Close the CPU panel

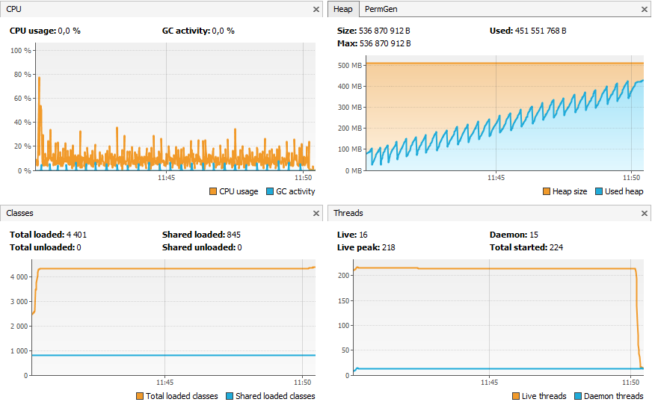316,10
